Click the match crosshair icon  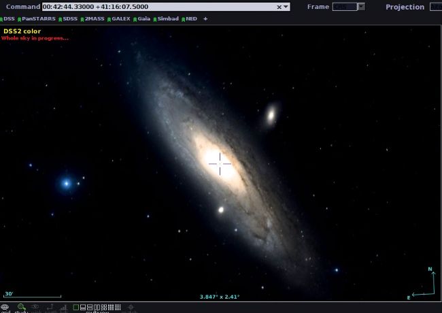coord(131,308)
